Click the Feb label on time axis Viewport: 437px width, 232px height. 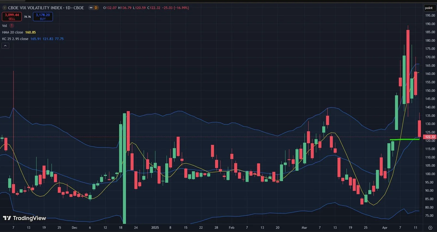point(231,228)
